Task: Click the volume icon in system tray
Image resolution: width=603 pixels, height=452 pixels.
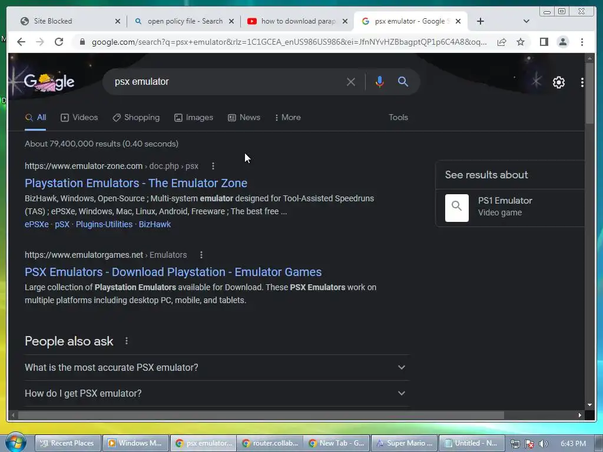Action: pos(543,444)
